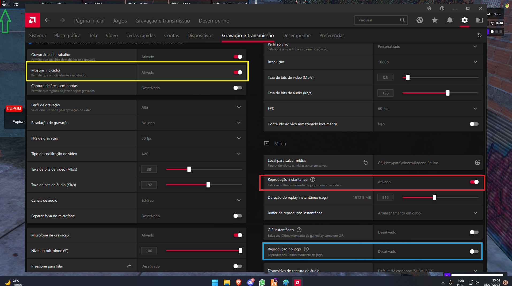Click the recording video bitrate slider
Image resolution: width=512 pixels, height=286 pixels.
(204, 169)
